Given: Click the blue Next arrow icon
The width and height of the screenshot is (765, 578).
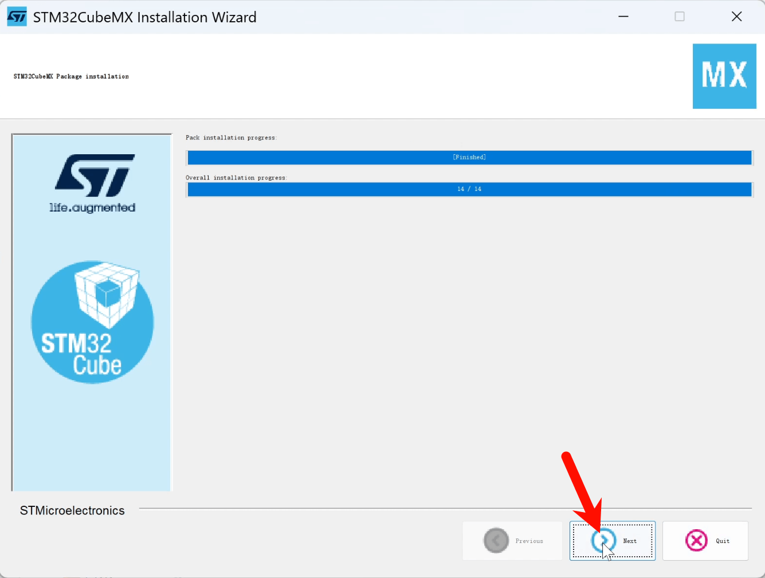Looking at the screenshot, I should (603, 540).
